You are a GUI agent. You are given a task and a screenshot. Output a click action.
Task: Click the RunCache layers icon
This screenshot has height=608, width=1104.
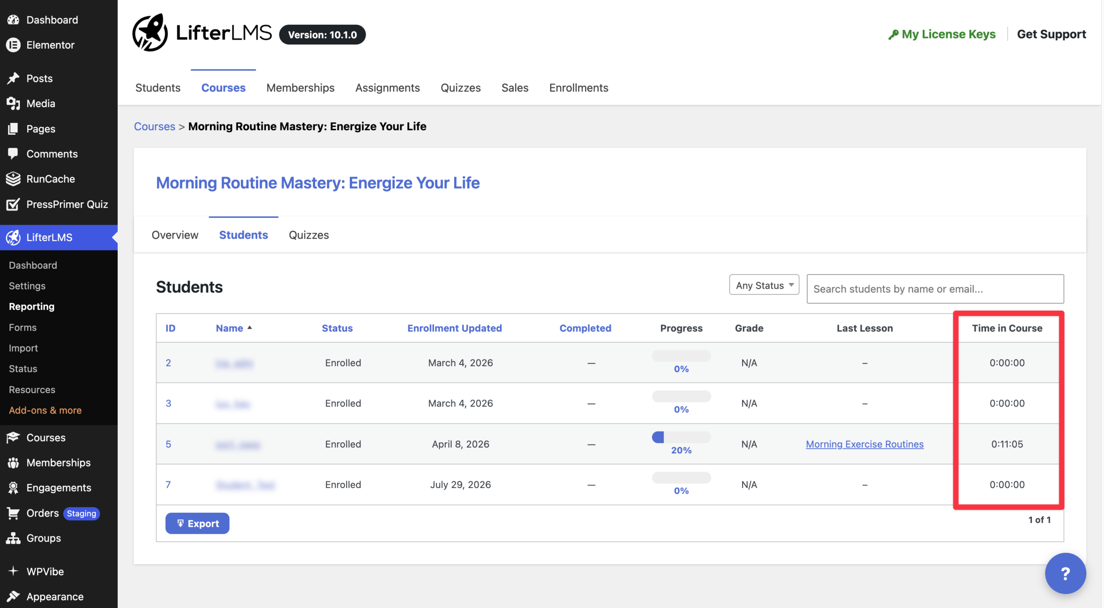13,179
